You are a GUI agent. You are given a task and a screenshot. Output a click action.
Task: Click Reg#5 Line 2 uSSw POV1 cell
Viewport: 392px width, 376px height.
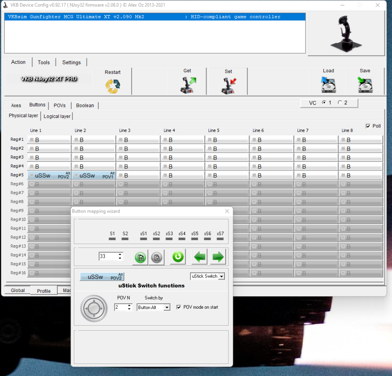tap(94, 175)
